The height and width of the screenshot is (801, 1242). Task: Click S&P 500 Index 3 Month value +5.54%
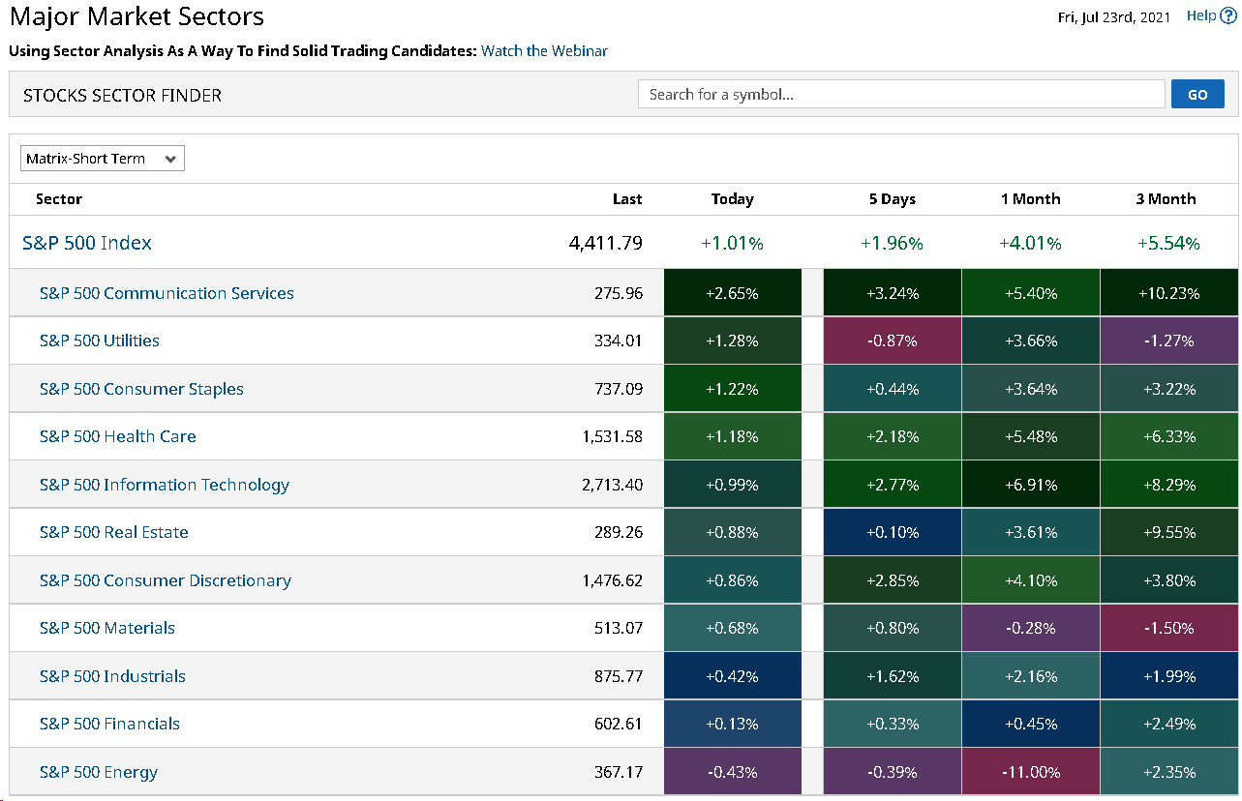(1168, 243)
